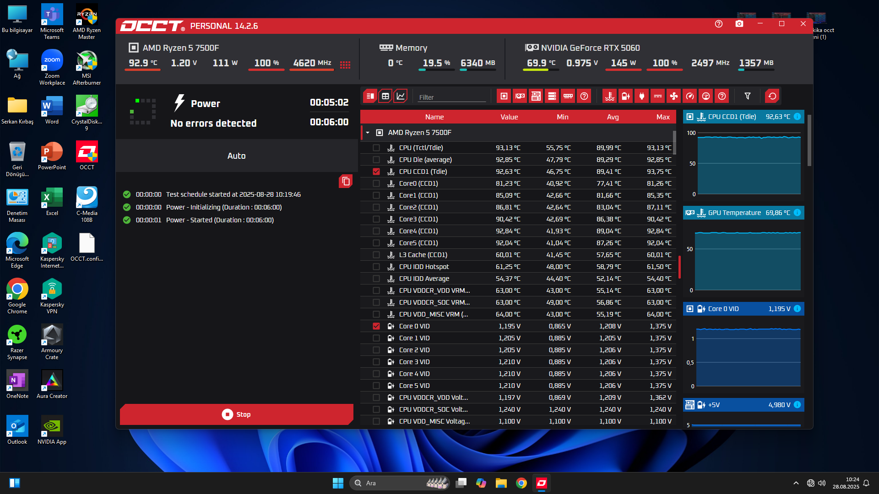Sort by the Max column header
879x494 pixels.
[663, 117]
